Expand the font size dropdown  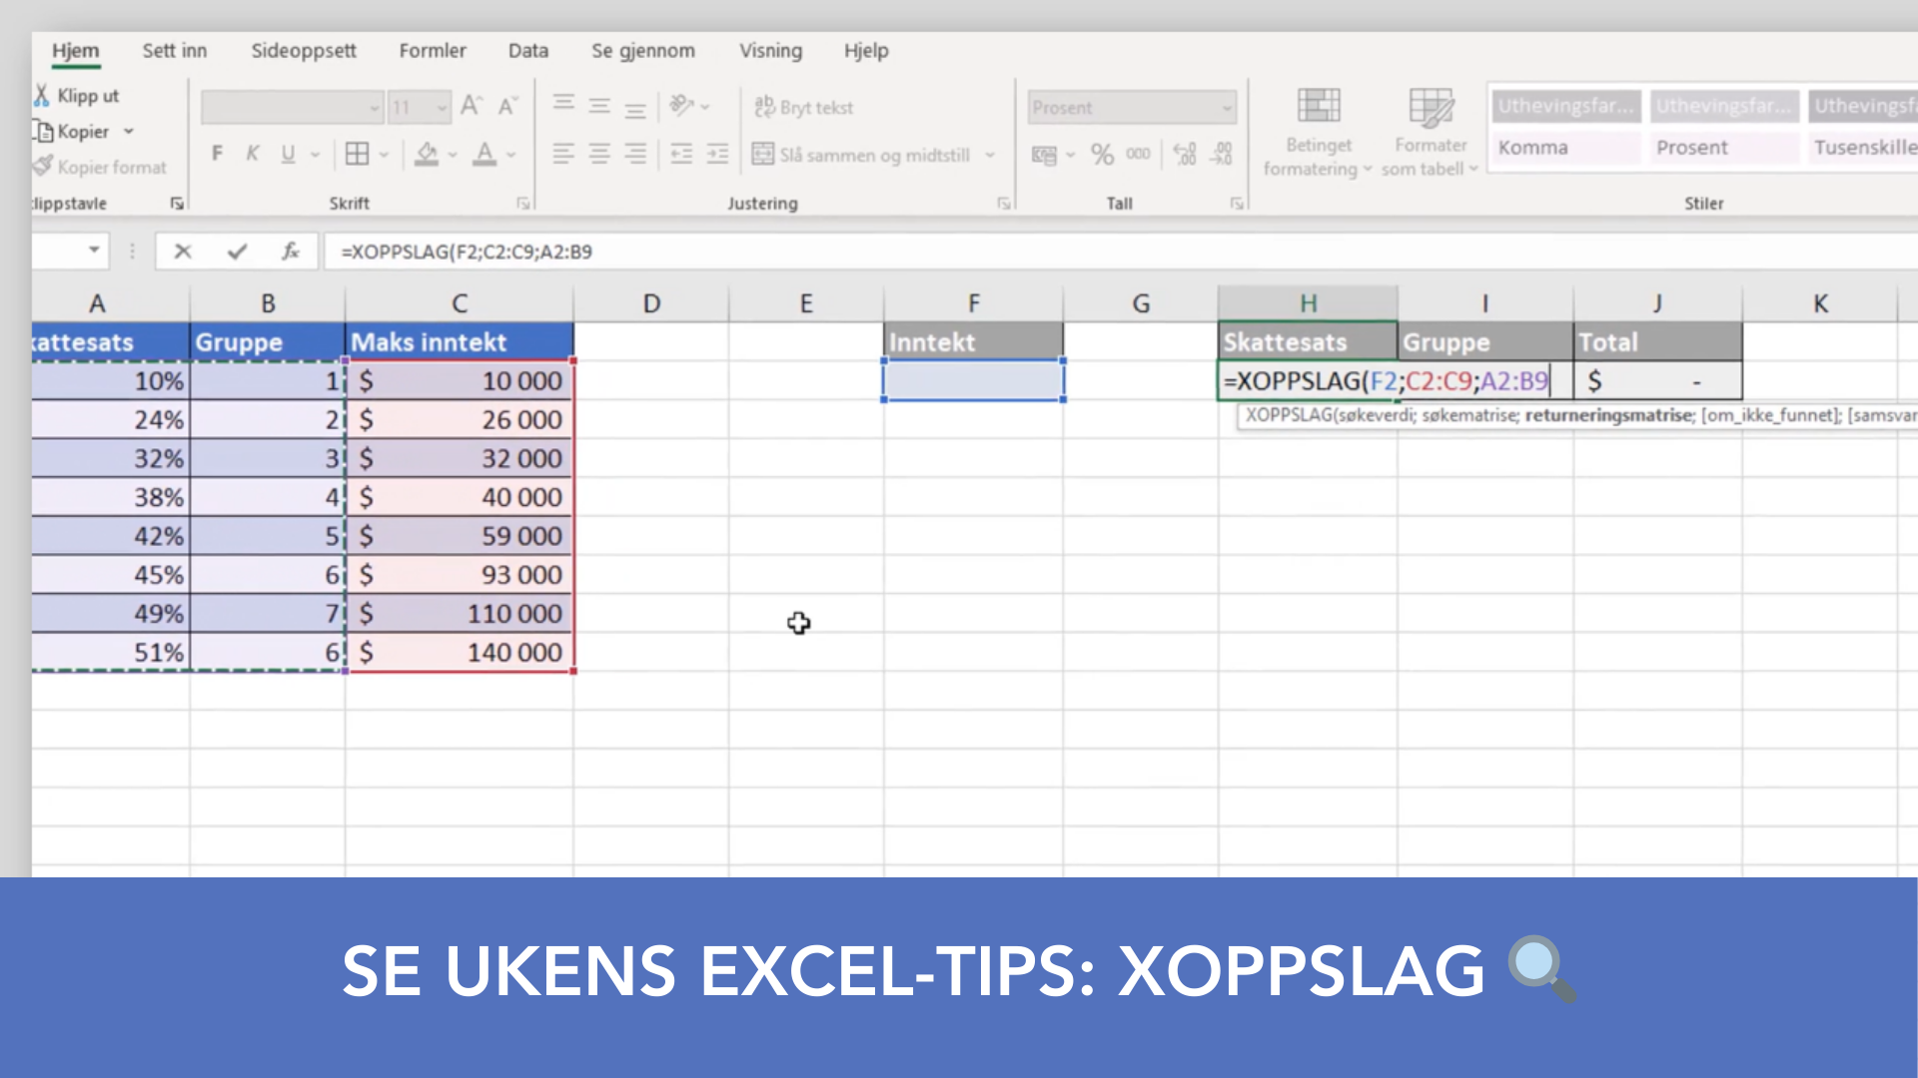pyautogui.click(x=442, y=108)
